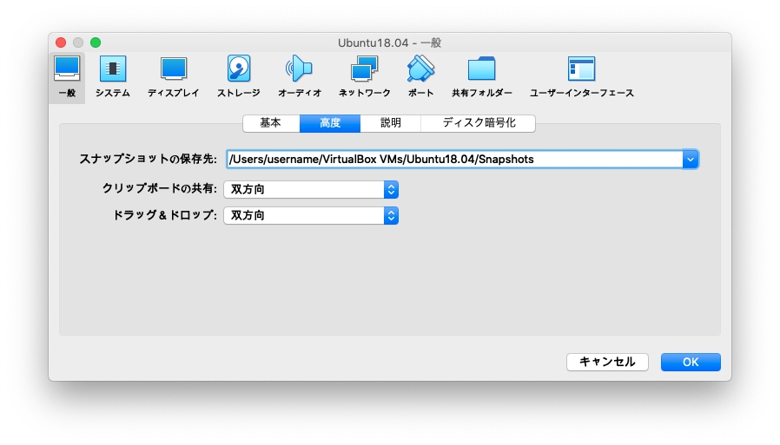Click the キャンセル button
The width and height of the screenshot is (780, 445).
tap(607, 362)
